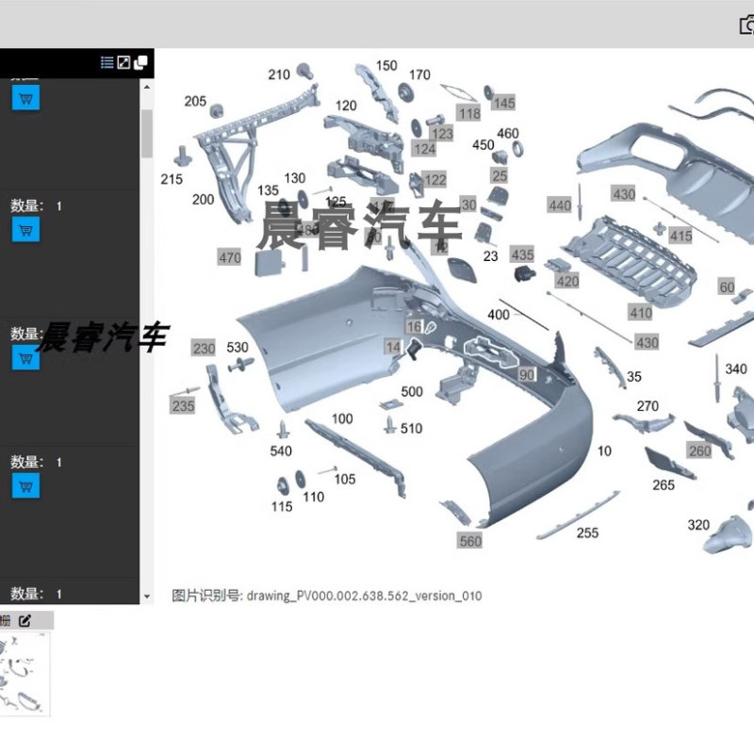Click highlighted part label 470

click(230, 257)
